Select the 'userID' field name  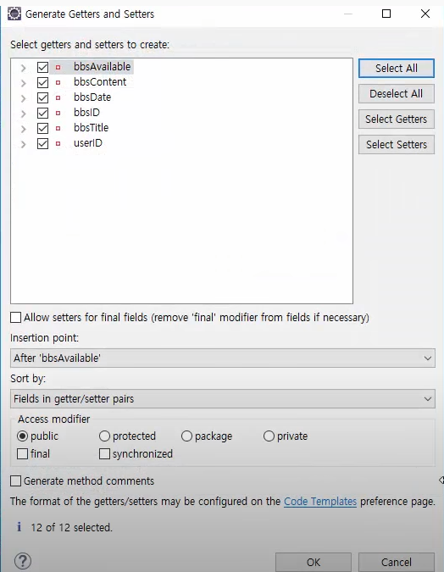(x=88, y=143)
